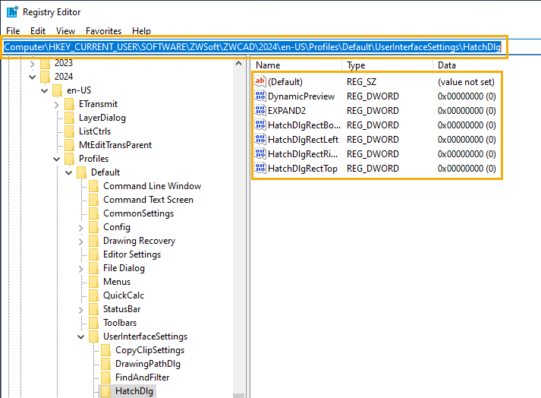This screenshot has height=398, width=541.
Task: Select the Config folder icon
Action: coord(93,227)
